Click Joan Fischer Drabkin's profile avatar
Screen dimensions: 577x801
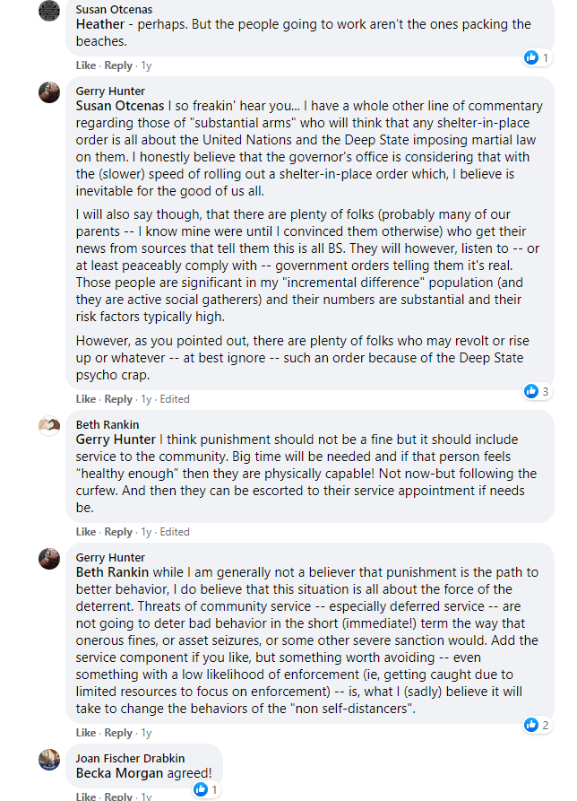(49, 760)
